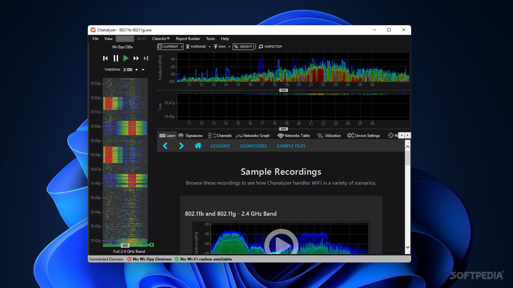Viewport: 513px width, 288px height.
Task: Toggle the AVERAGE trace view
Action: coord(196,47)
